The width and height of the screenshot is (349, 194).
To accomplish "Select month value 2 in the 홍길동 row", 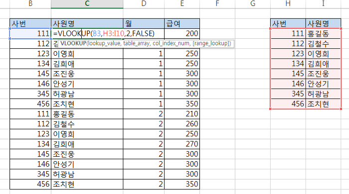I will coord(144,114).
